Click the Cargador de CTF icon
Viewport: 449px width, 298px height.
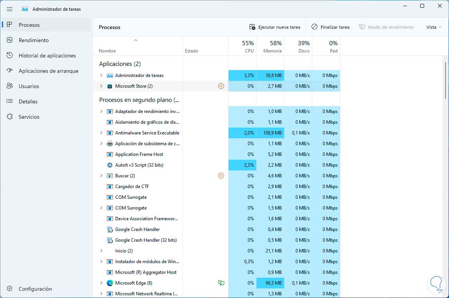tap(110, 187)
